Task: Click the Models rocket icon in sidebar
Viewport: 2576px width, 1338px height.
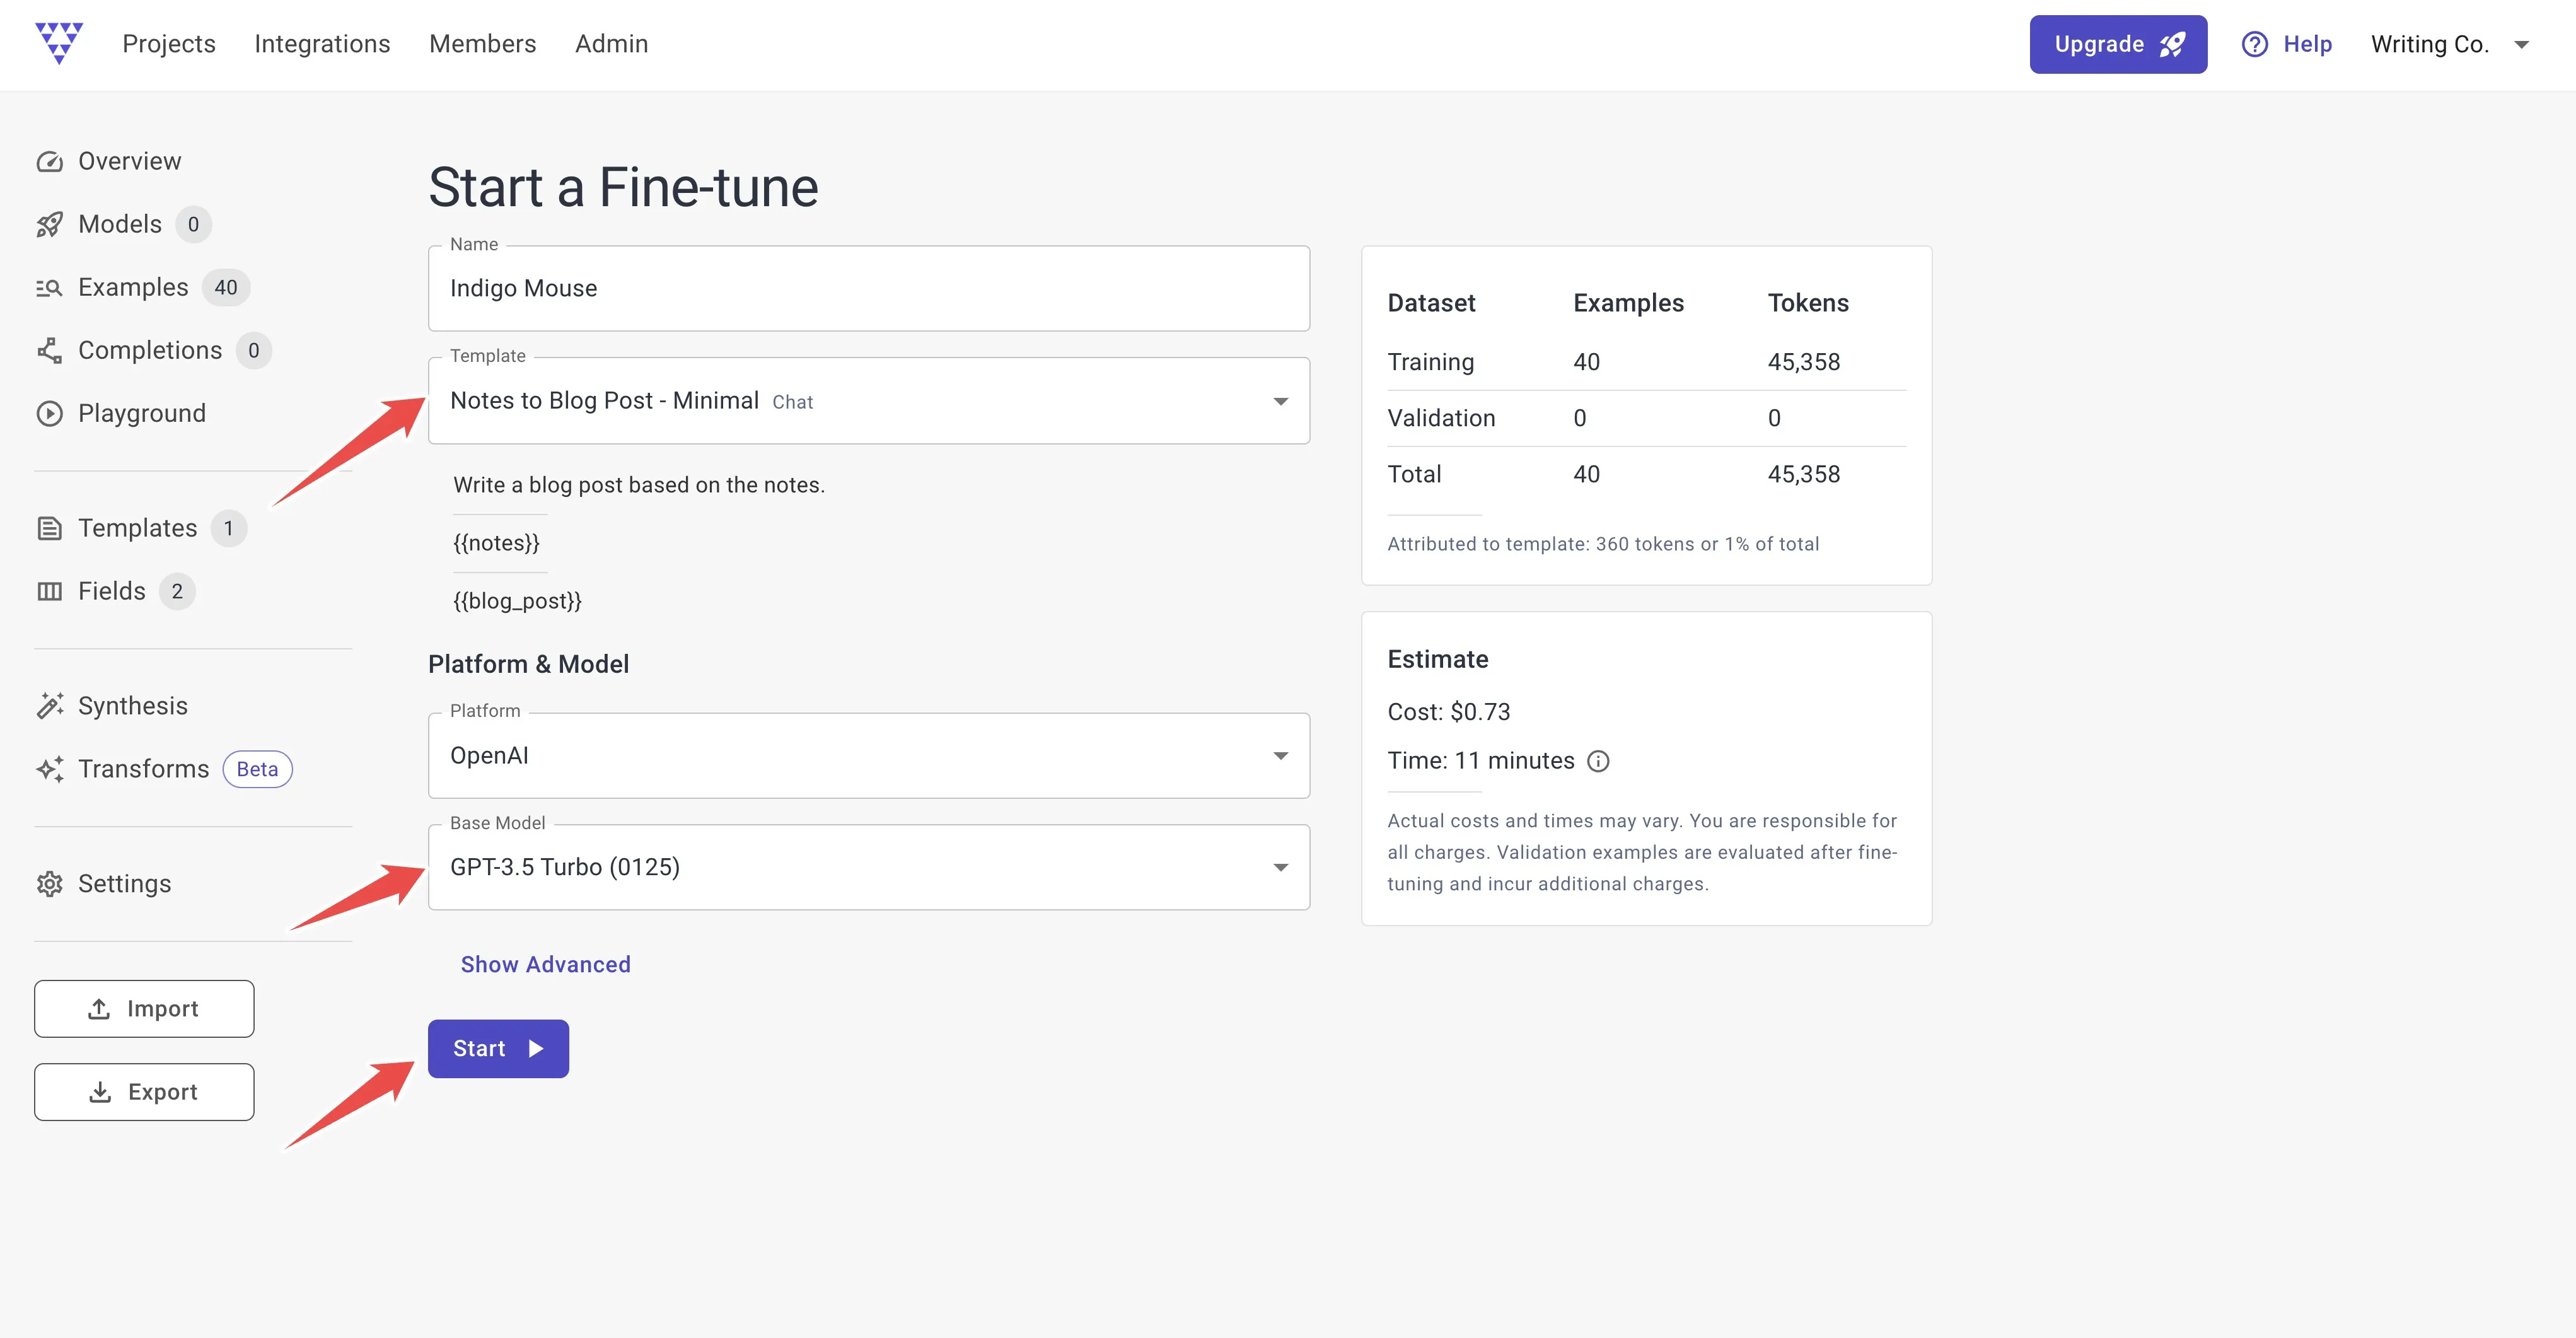Action: (49, 224)
